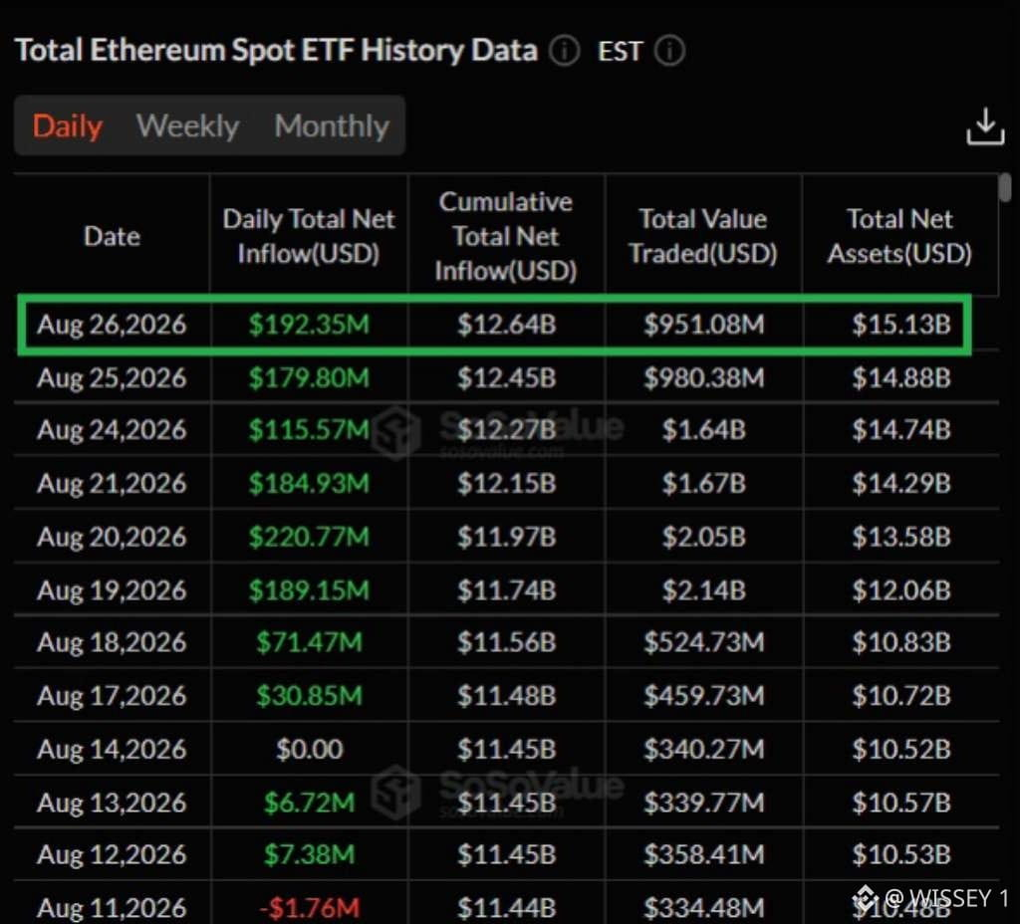Viewport: 1020px width, 924px height.
Task: Click the $14.74B net assets cell
Action: [901, 430]
